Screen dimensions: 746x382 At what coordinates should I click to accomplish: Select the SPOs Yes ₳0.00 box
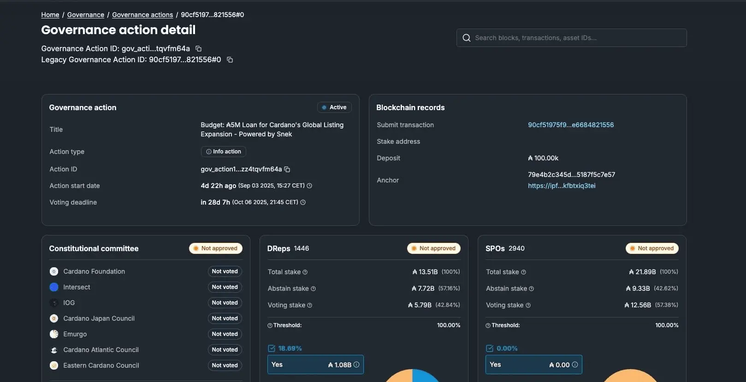533,364
